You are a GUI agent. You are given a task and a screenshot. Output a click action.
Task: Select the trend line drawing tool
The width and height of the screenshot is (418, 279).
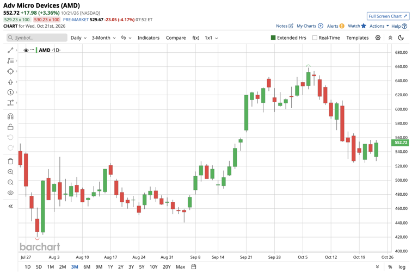click(x=10, y=50)
